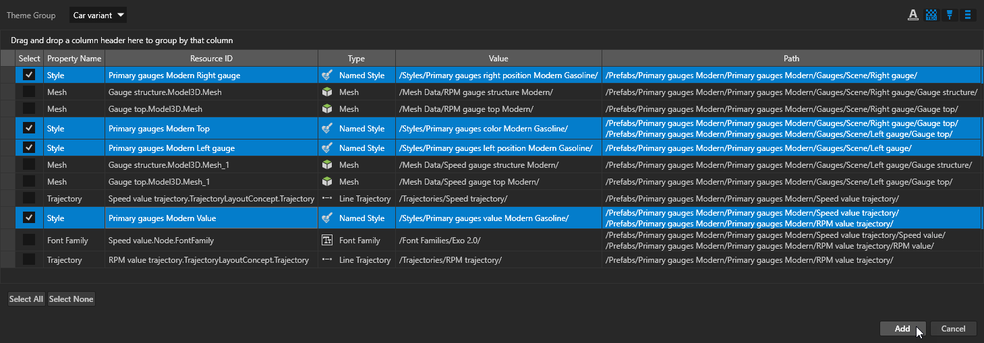Click Mesh cube icon for Gauge top.Model3D.Mesh_1
984x343 pixels.
[x=327, y=182]
